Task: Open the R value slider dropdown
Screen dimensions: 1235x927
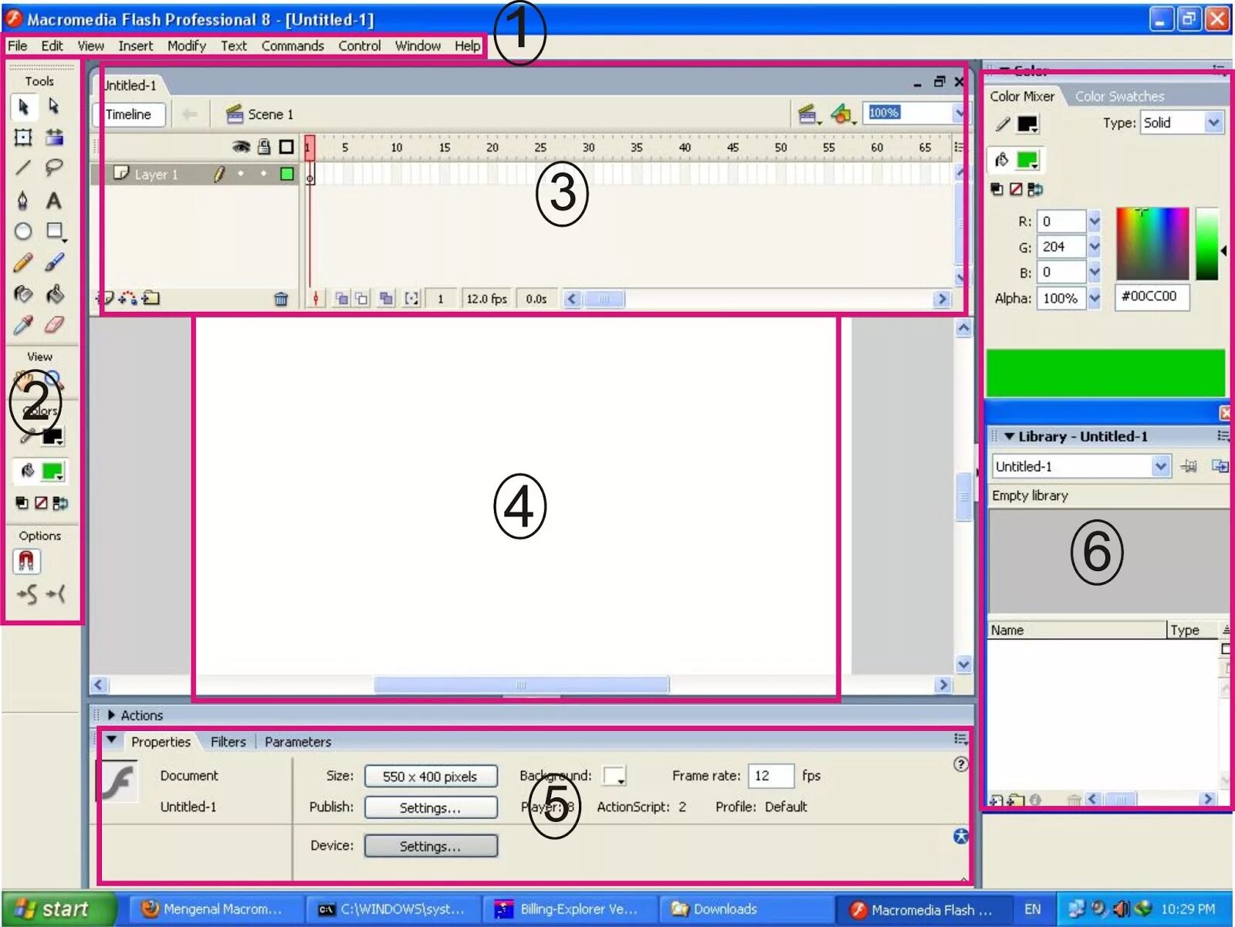Action: tap(1094, 222)
